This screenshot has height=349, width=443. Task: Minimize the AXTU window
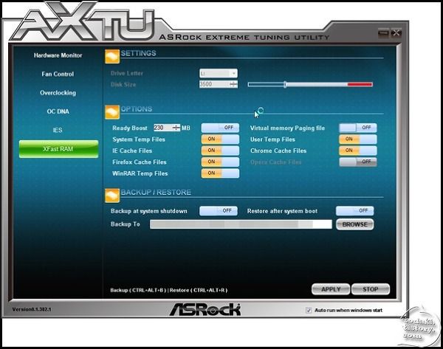click(x=383, y=33)
